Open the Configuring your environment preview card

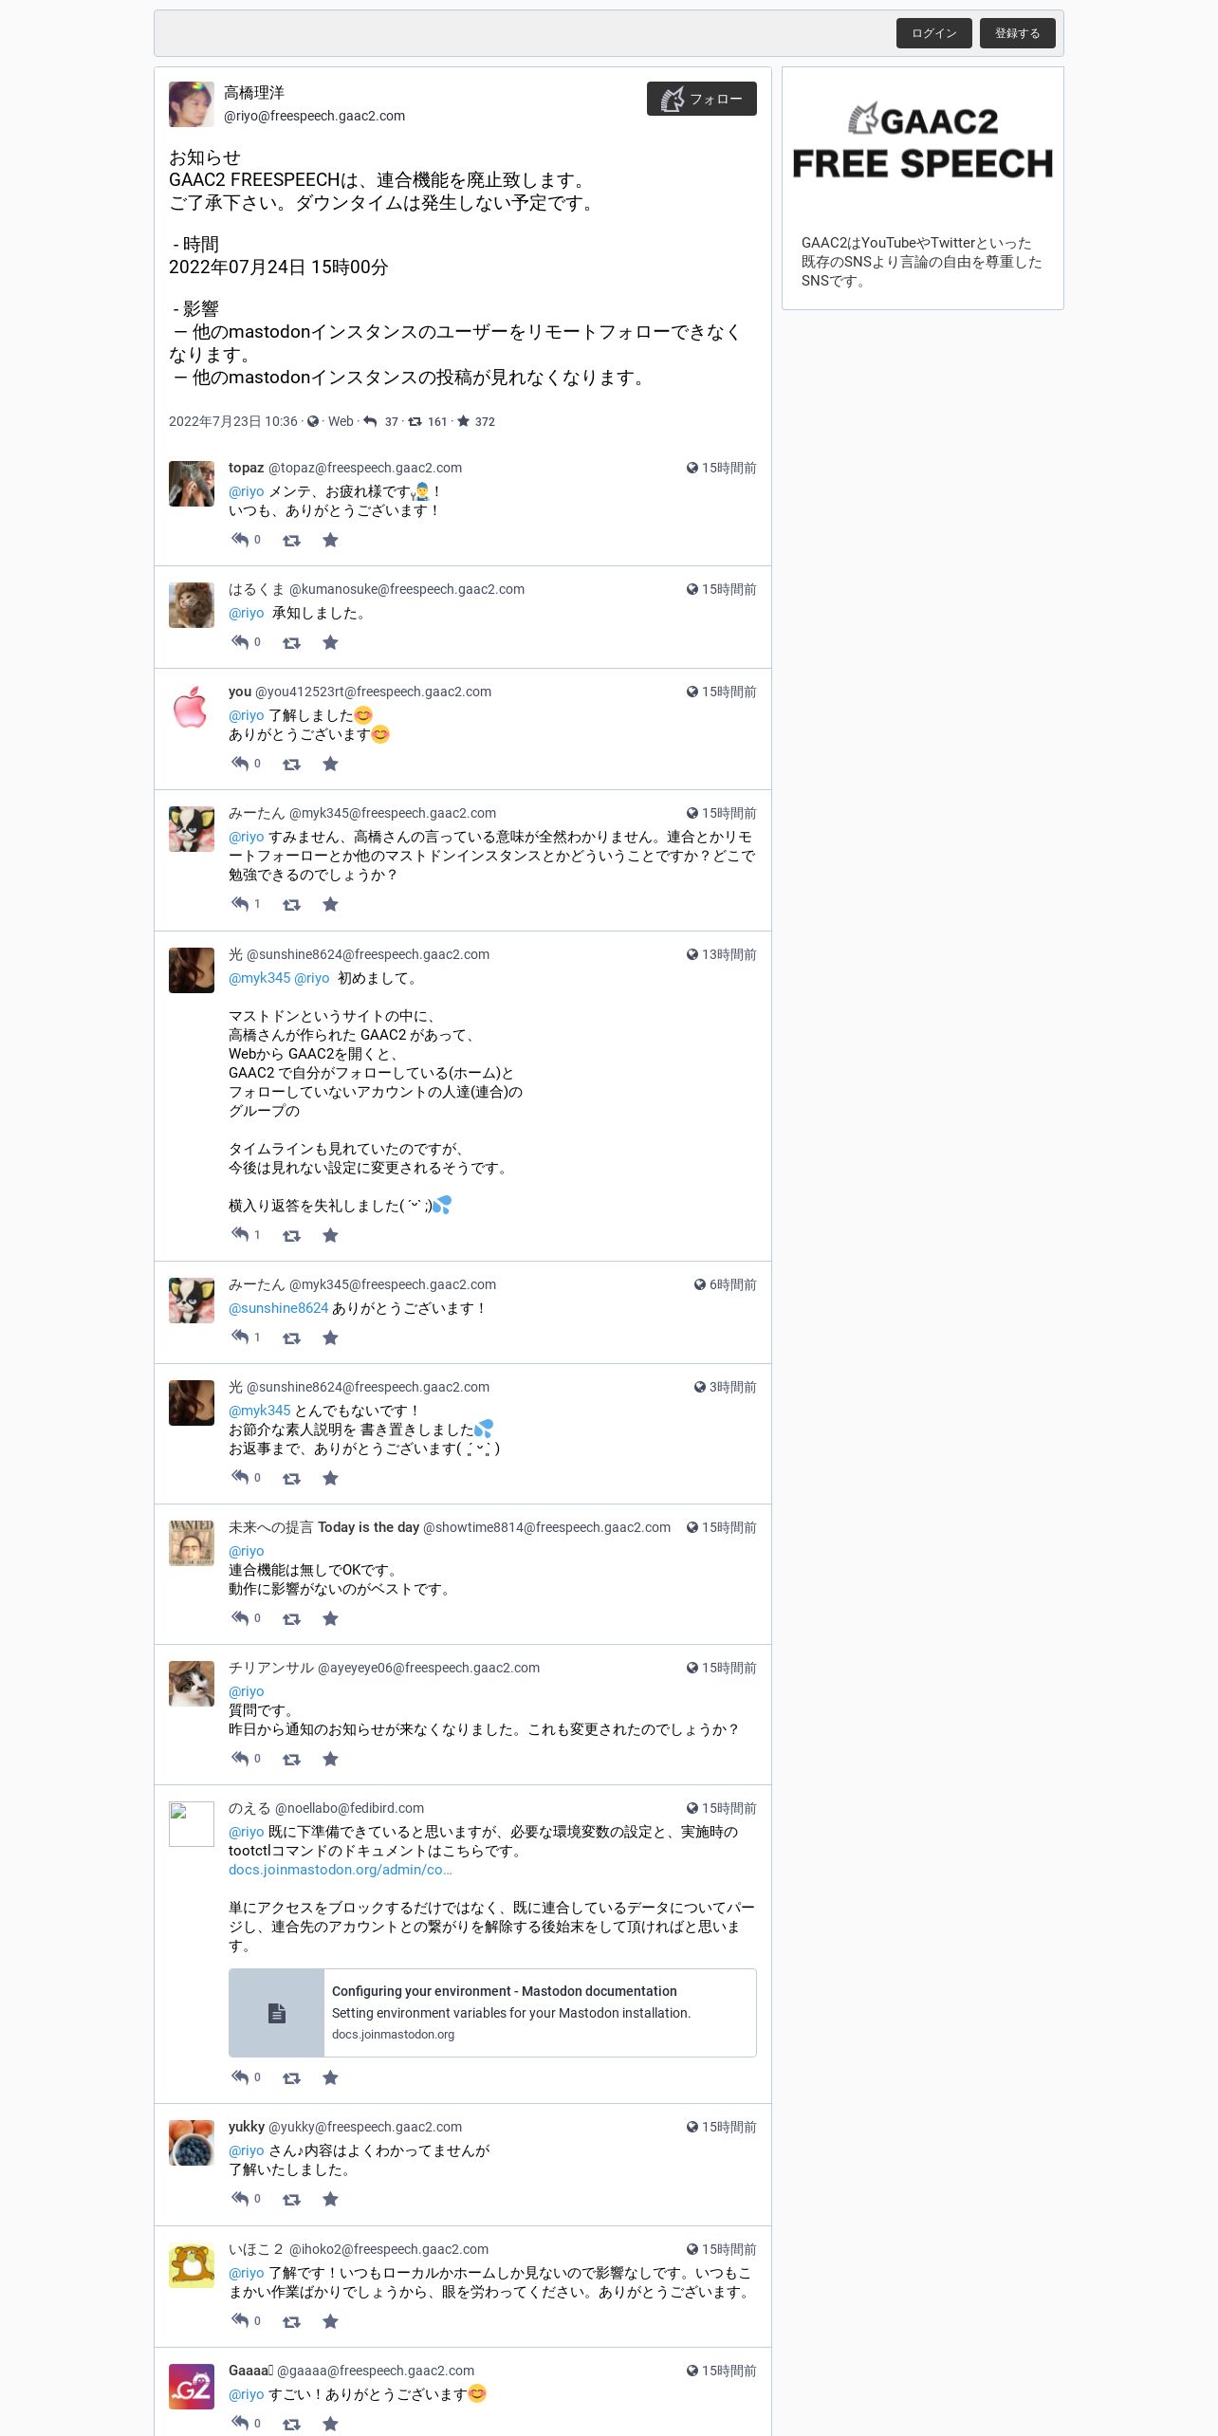point(492,2013)
